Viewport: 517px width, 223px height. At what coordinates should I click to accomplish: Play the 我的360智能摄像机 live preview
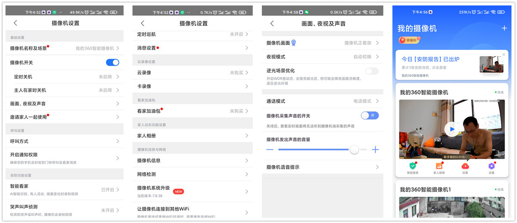tap(452, 129)
